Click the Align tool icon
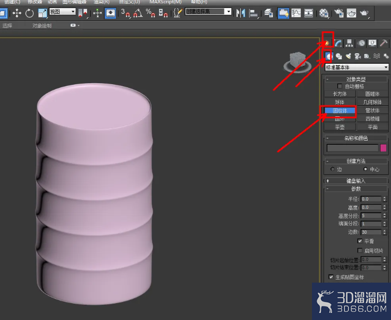The width and height of the screenshot is (391, 320). tap(253, 13)
